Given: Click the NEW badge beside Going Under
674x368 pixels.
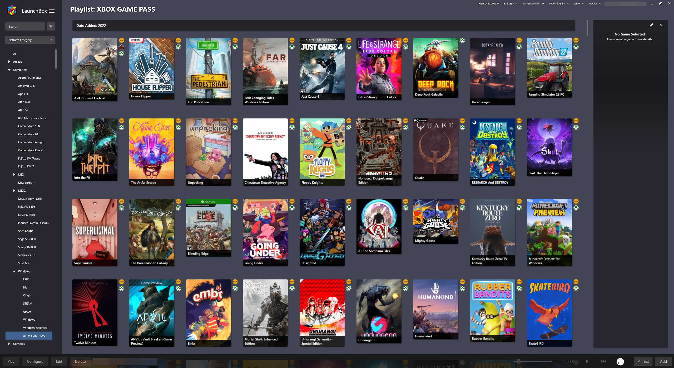Looking at the screenshot, I should [x=292, y=201].
